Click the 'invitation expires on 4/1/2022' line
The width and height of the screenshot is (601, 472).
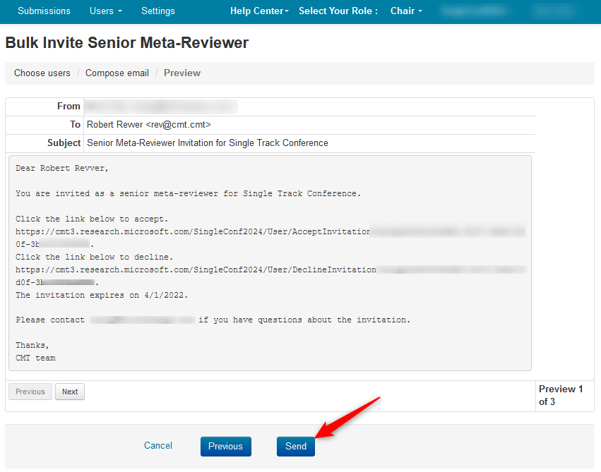tap(102, 295)
